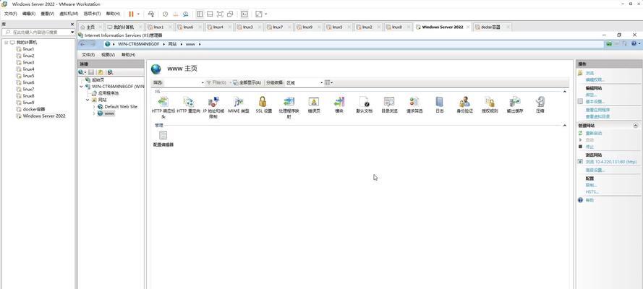Click the VMware take snapshot clock icon
Viewport: 643px width, 289px height.
click(165, 14)
